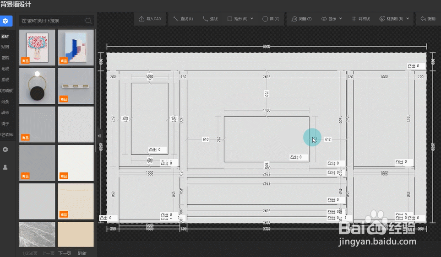Select the circle tool 圆(C)
Image resolution: width=441 pixels, height=257 pixels.
(x=271, y=19)
